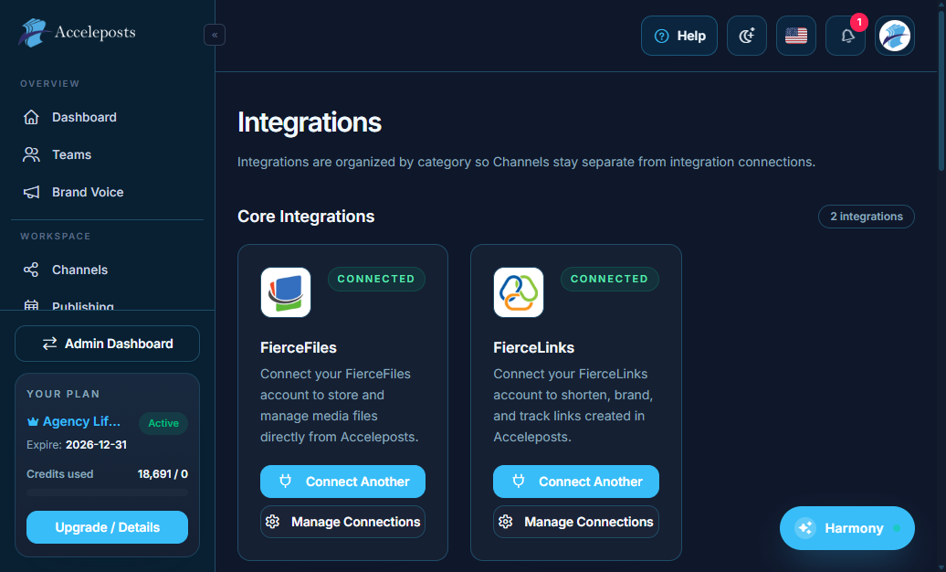Click the FierceFiles card title
946x572 pixels.
tap(299, 348)
